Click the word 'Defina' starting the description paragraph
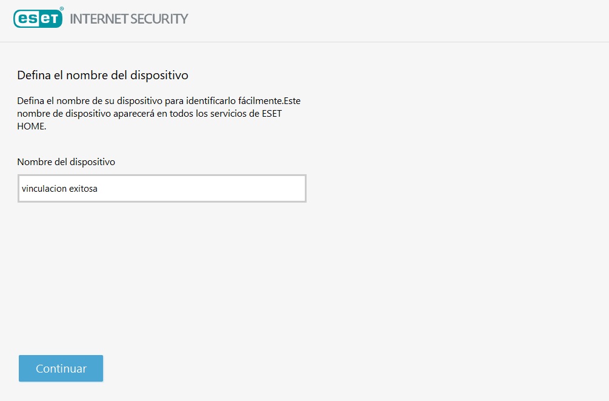This screenshot has height=401, width=609. point(30,100)
